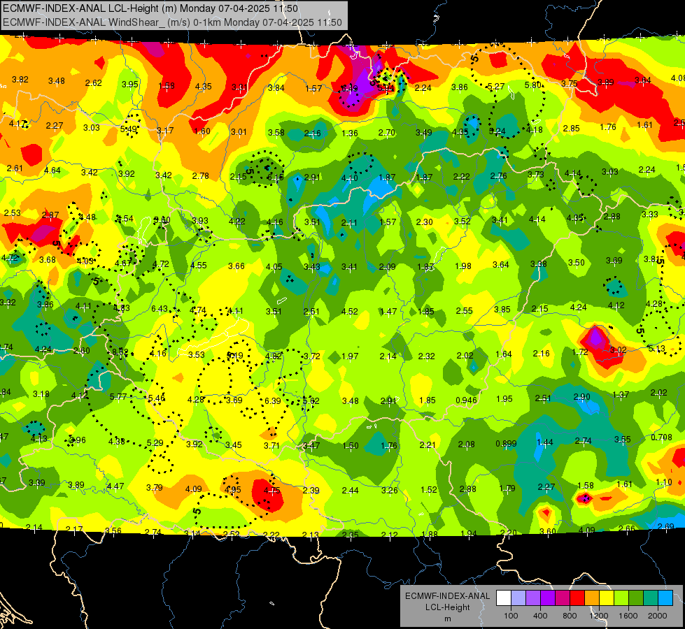Click the wind shear value 0.946
The image size is (685, 629).
[466, 400]
